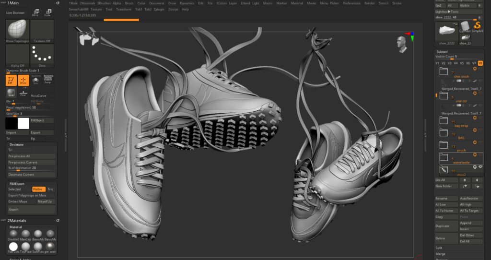Image resolution: width=491 pixels, height=260 pixels.
Task: Click Lightbox Tools button
Action: pyautogui.click(x=459, y=12)
